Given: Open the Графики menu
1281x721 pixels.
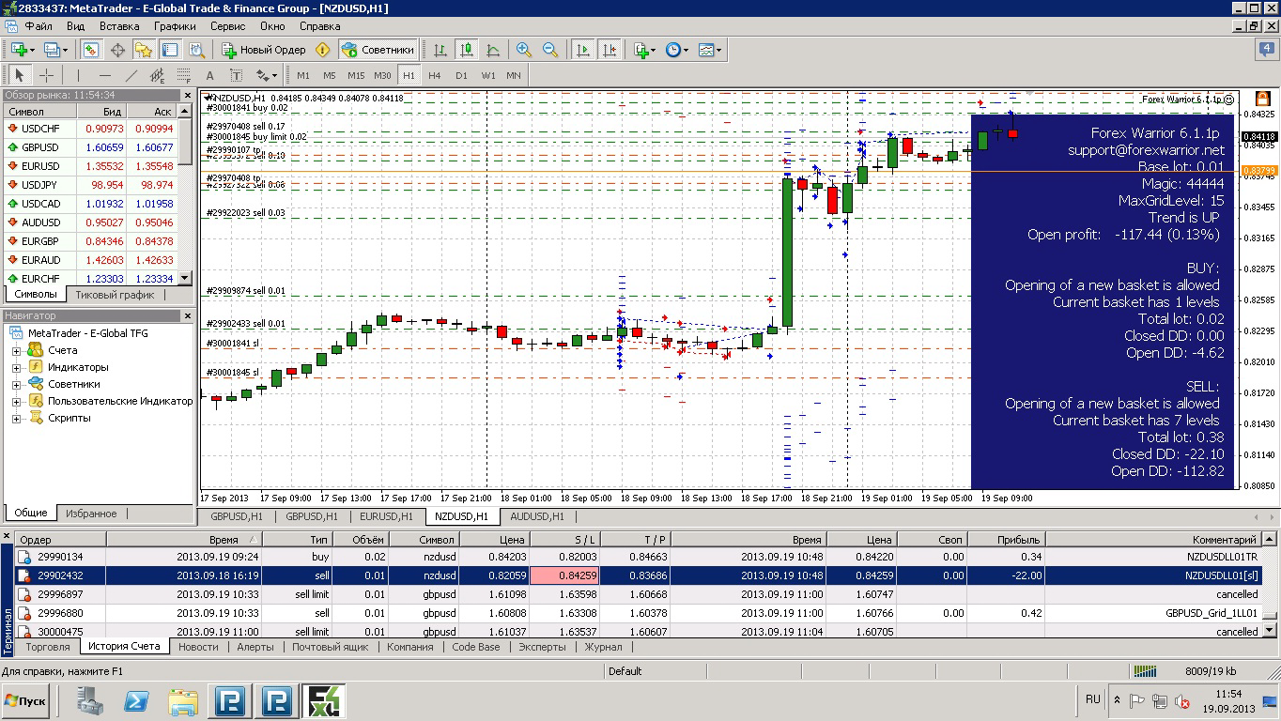Looking at the screenshot, I should point(176,27).
